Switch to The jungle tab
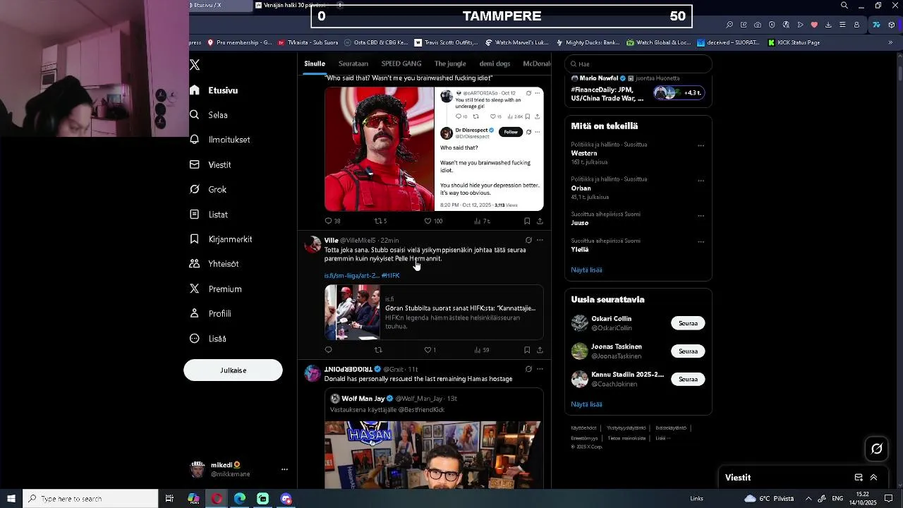This screenshot has width=903, height=508. [x=450, y=64]
